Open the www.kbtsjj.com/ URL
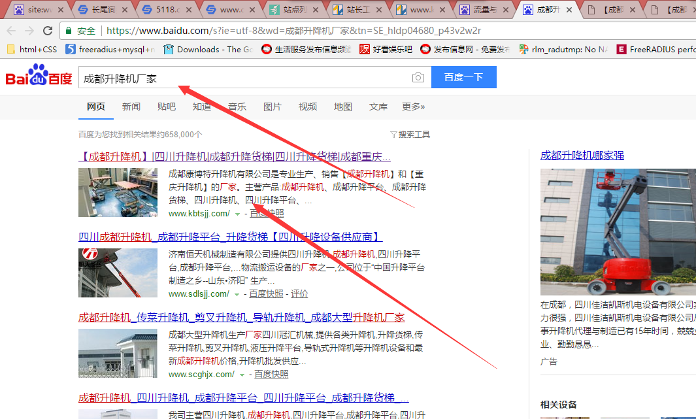This screenshot has width=696, height=419. 199,214
